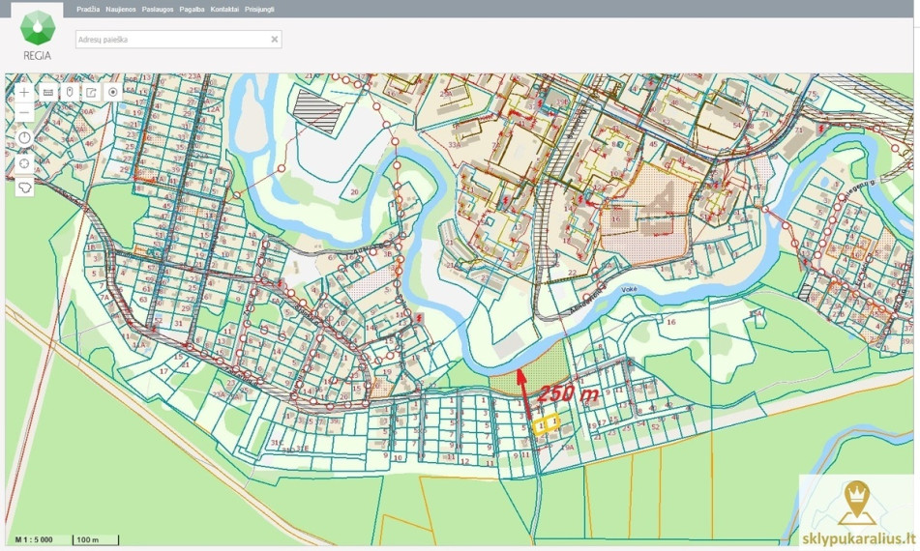Viewport: 920px width, 551px height.
Task: Select the measure ruler tool
Action: tap(48, 92)
